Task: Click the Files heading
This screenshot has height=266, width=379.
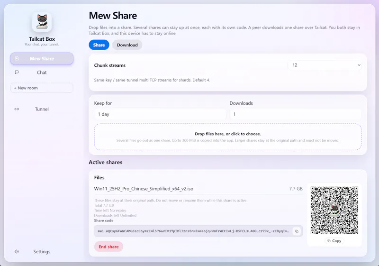Action: click(99, 177)
